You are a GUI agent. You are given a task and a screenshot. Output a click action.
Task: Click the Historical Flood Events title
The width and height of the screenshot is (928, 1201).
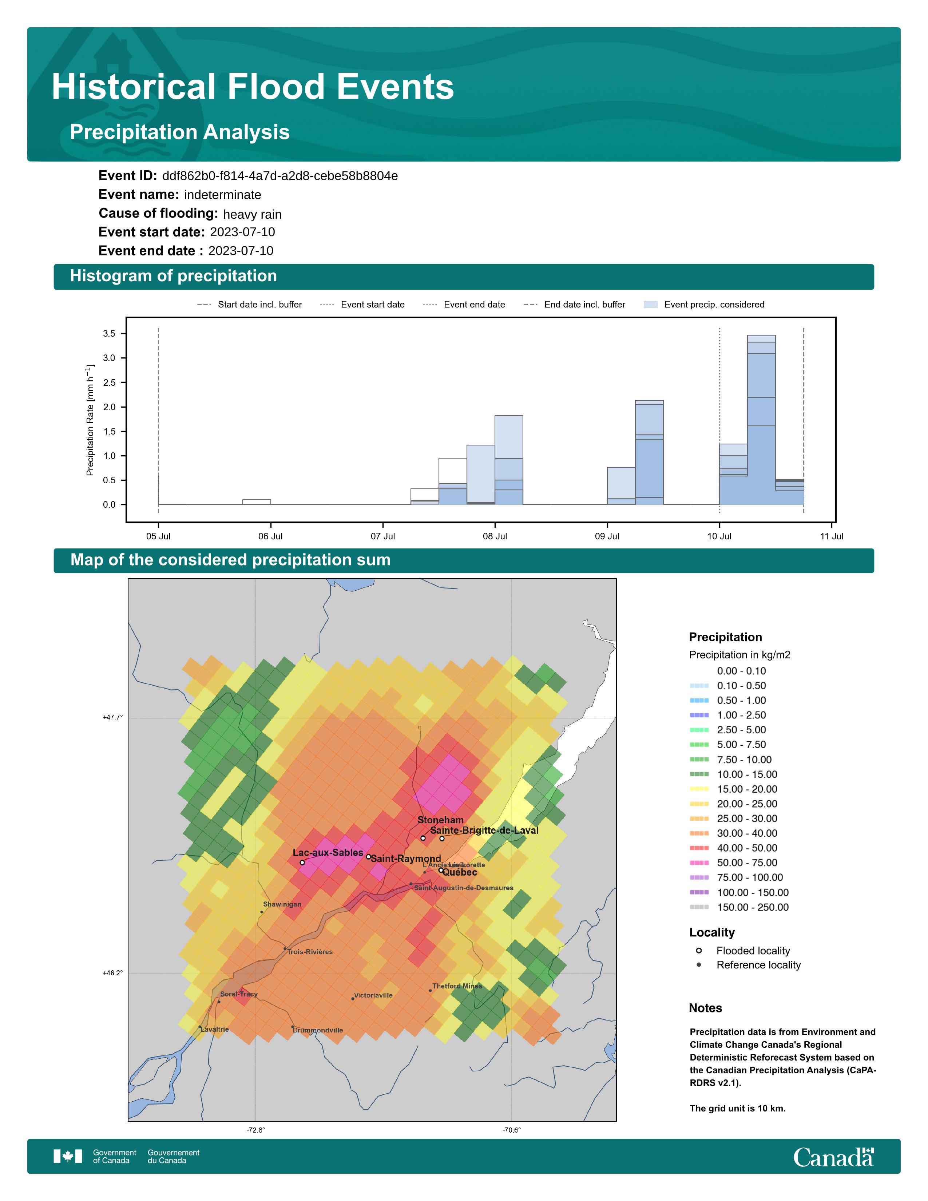[253, 87]
